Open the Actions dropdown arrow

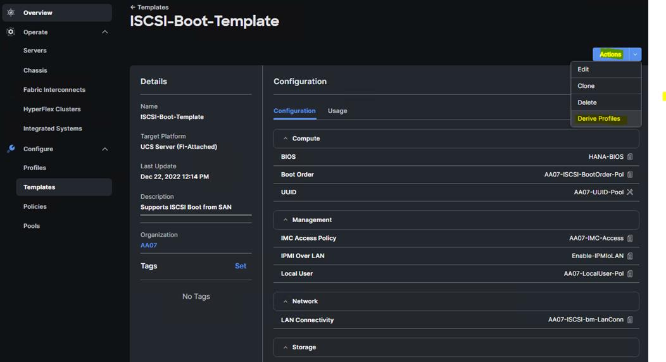coord(635,54)
